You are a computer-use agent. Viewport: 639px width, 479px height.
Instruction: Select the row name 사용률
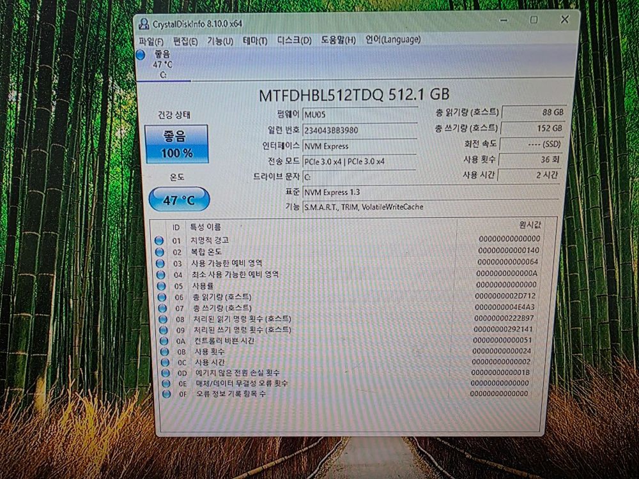point(203,286)
